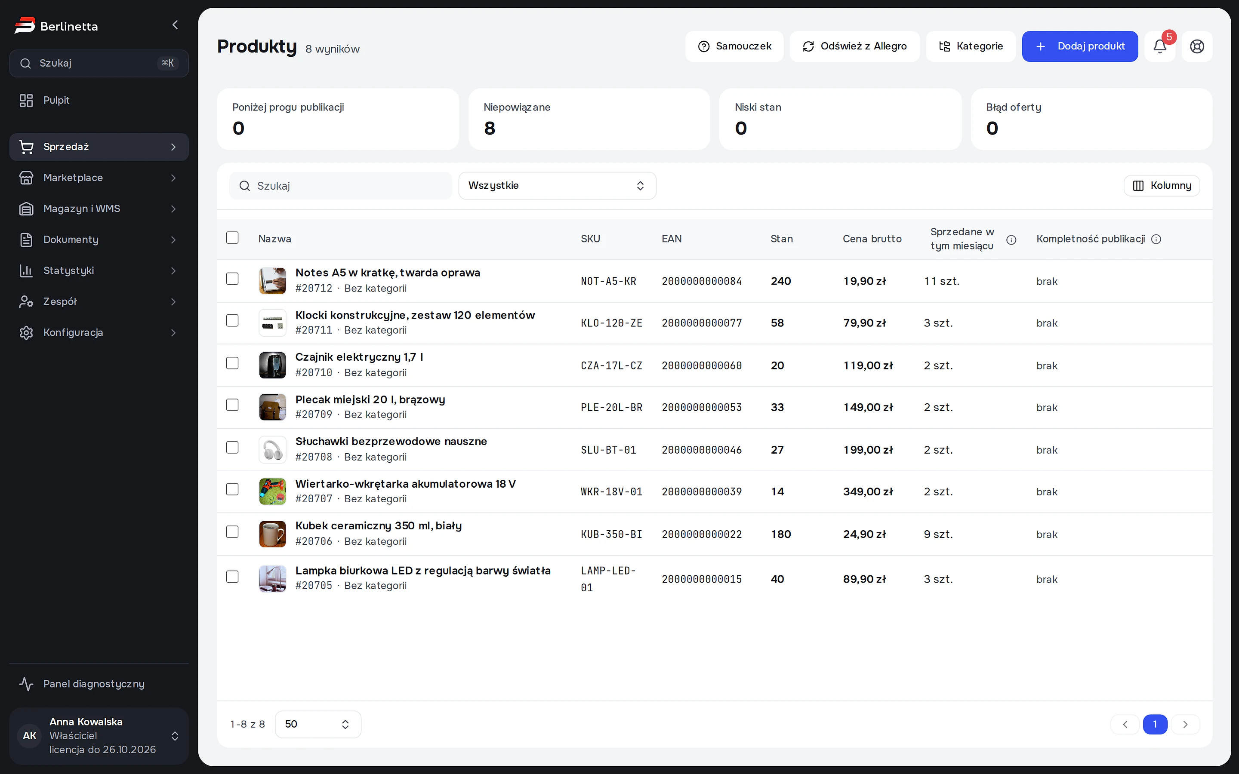Click the AK user avatar

pyautogui.click(x=30, y=736)
